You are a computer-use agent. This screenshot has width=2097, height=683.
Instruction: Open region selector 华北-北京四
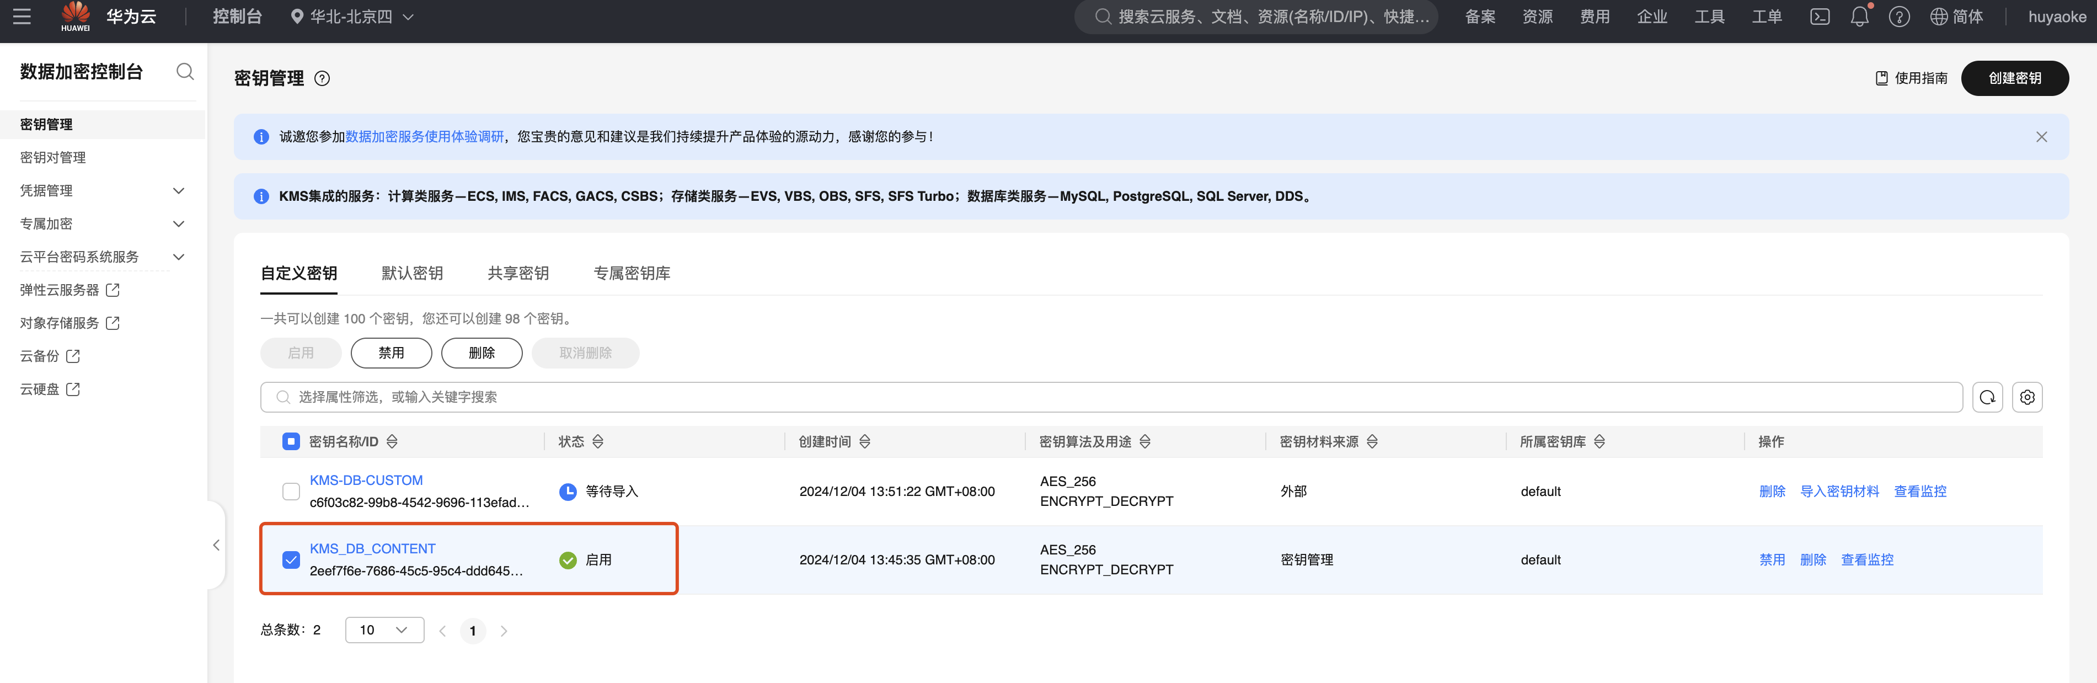pos(352,17)
